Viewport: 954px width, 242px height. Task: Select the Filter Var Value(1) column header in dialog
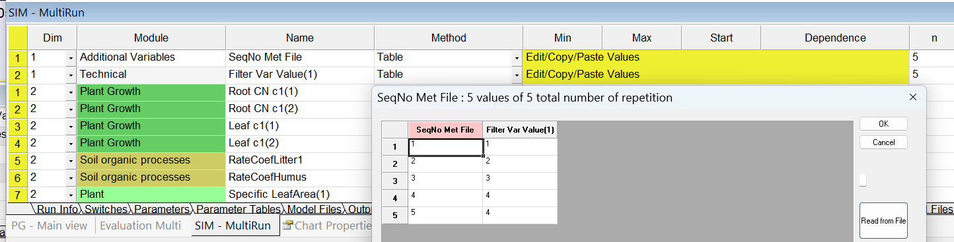pos(520,130)
